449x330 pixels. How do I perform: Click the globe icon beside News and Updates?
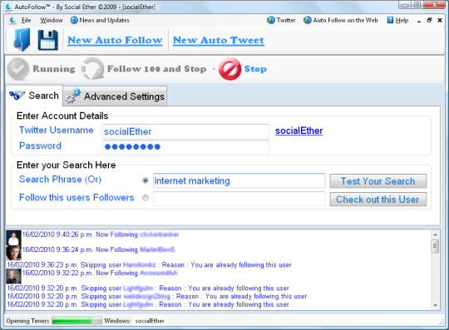[x=74, y=20]
